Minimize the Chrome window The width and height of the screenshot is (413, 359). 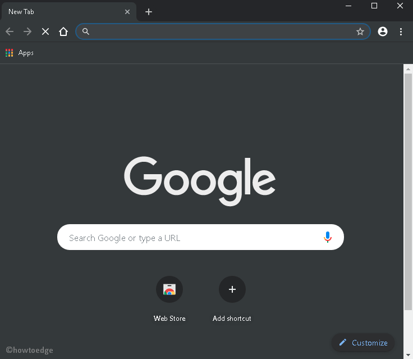(x=348, y=6)
